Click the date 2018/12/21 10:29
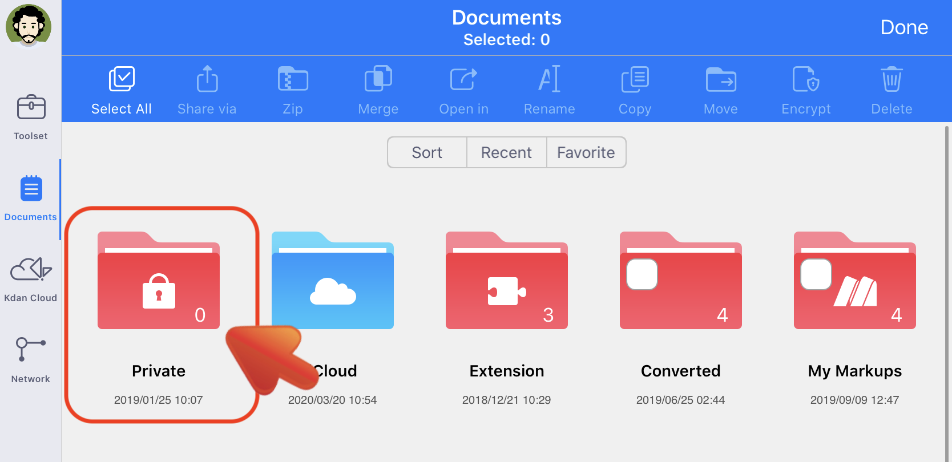 [x=507, y=400]
